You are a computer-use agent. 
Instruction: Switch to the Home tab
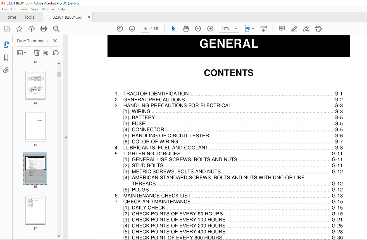(10, 17)
